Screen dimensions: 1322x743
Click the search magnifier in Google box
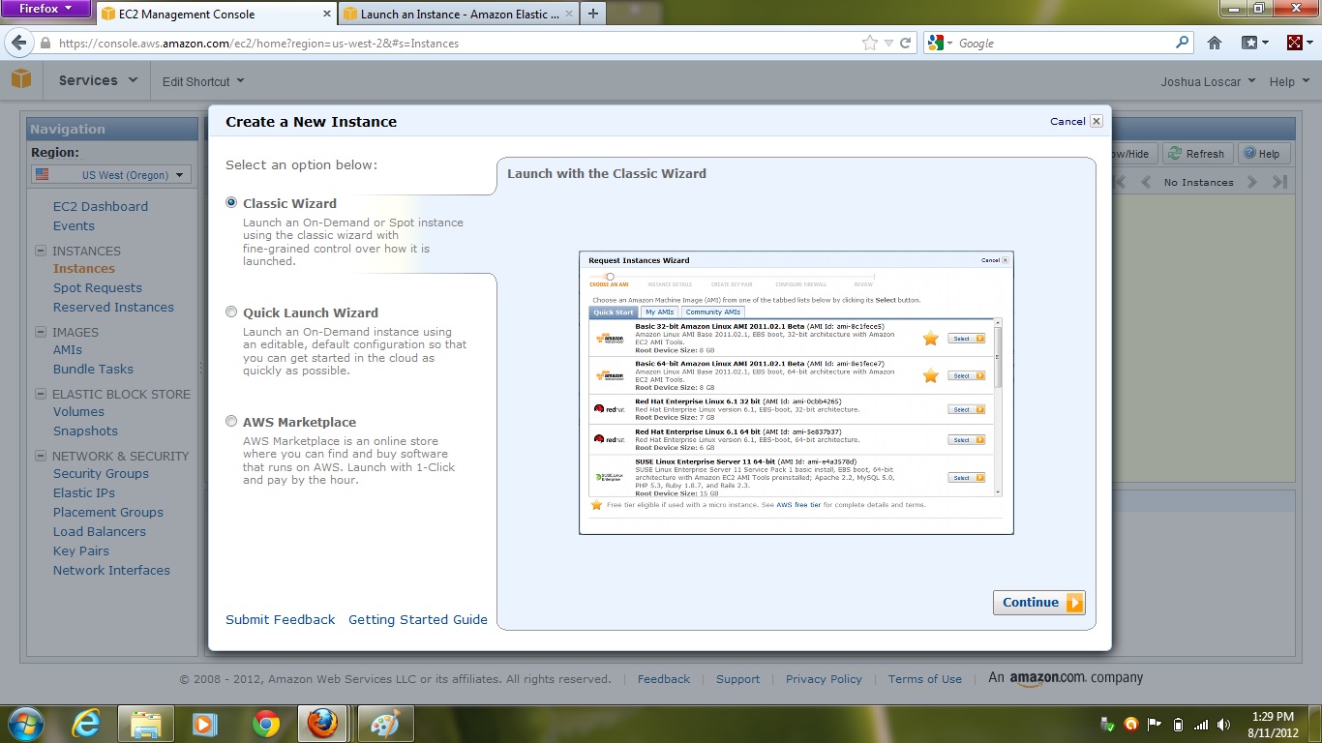pyautogui.click(x=1182, y=43)
